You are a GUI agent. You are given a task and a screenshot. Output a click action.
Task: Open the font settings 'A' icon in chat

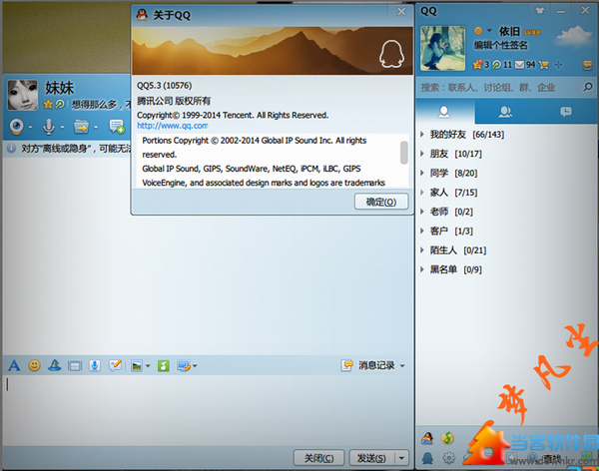tap(14, 365)
